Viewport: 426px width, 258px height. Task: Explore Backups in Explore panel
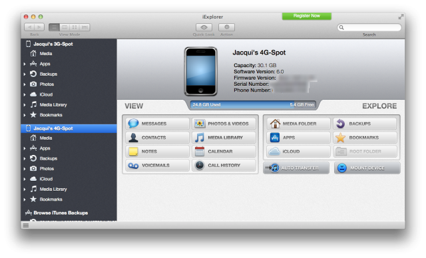(365, 124)
